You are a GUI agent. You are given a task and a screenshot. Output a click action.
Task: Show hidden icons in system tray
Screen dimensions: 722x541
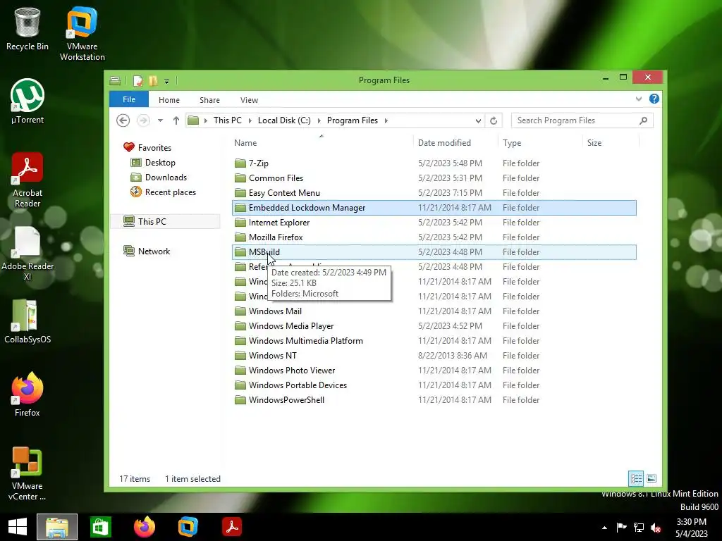[604, 528]
